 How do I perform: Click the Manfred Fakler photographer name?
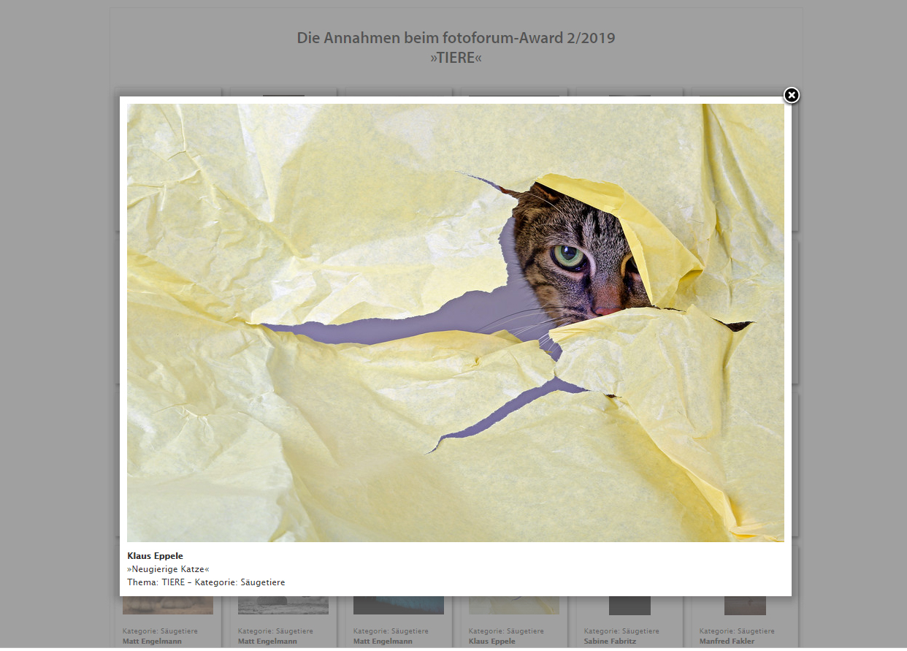coord(727,642)
